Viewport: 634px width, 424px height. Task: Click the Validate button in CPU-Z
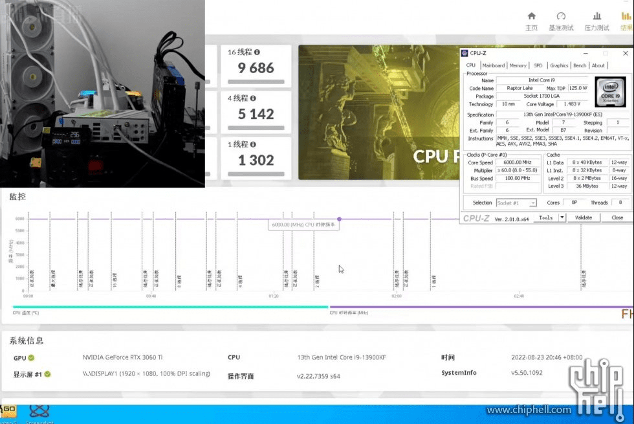584,218
